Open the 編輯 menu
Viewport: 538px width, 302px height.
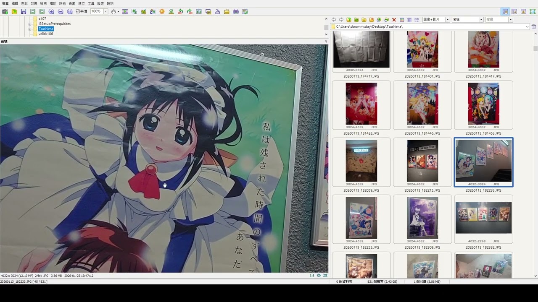(x=15, y=3)
